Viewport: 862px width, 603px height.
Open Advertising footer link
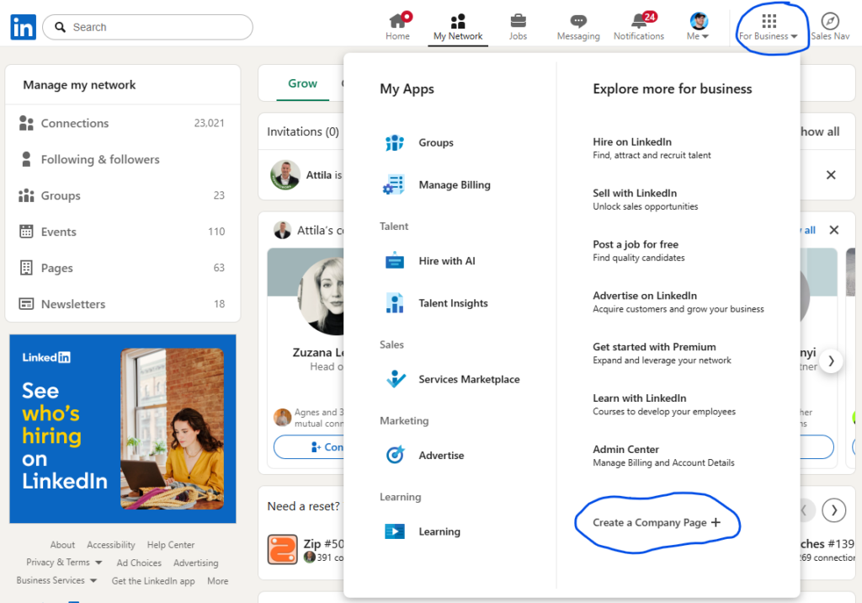click(x=195, y=563)
